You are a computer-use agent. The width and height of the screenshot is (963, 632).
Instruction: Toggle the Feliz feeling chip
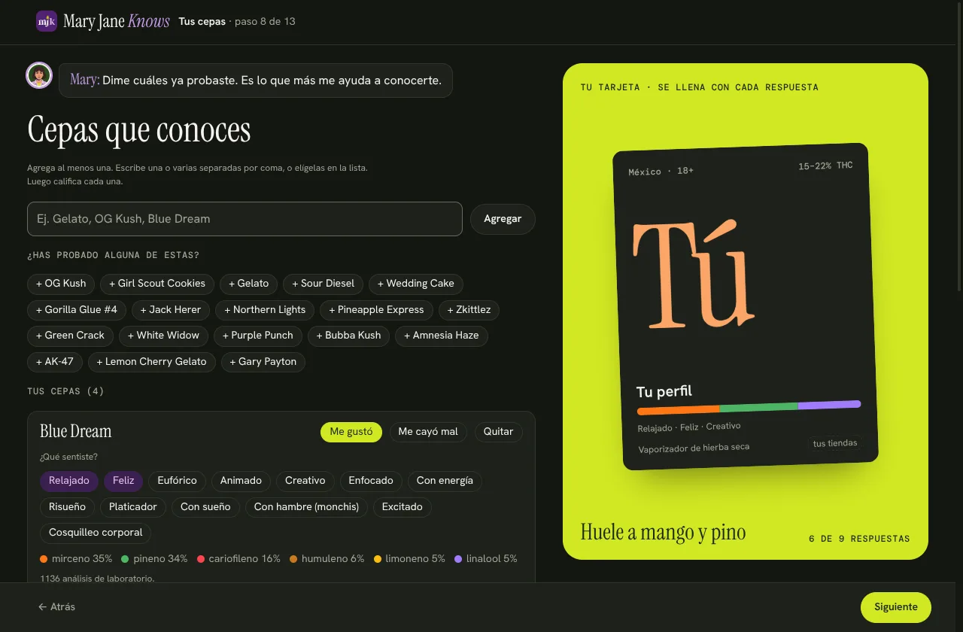pyautogui.click(x=123, y=481)
